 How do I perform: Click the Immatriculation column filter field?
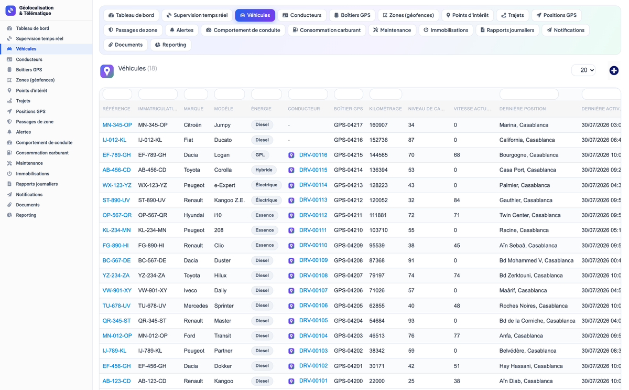coord(158,94)
